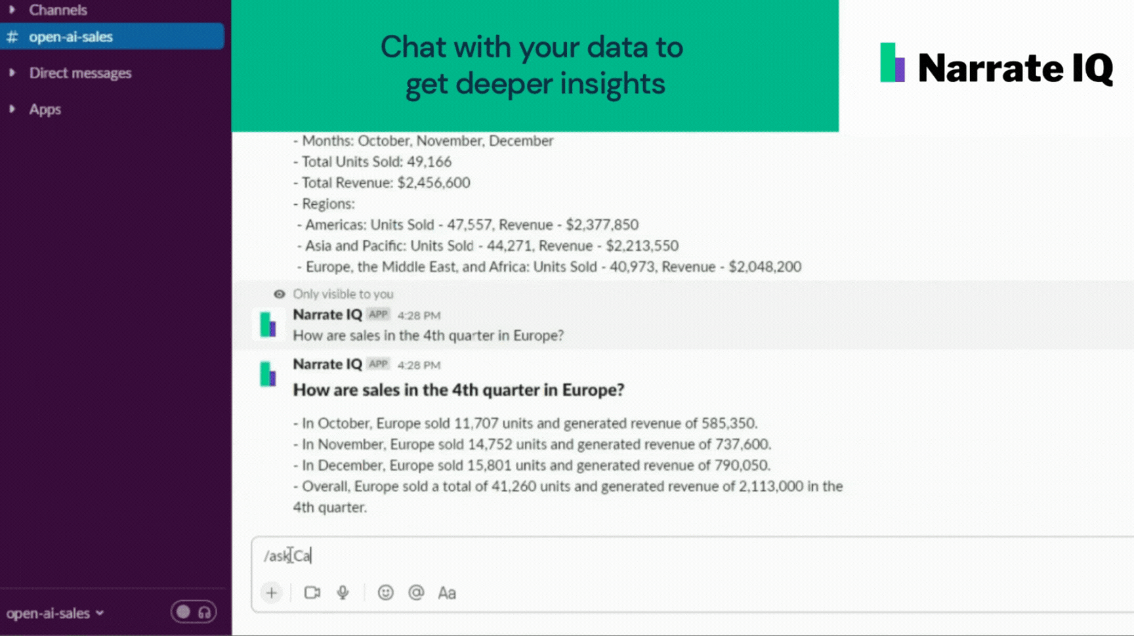Toggle the huddle headphones switch
1134x636 pixels.
tap(194, 612)
